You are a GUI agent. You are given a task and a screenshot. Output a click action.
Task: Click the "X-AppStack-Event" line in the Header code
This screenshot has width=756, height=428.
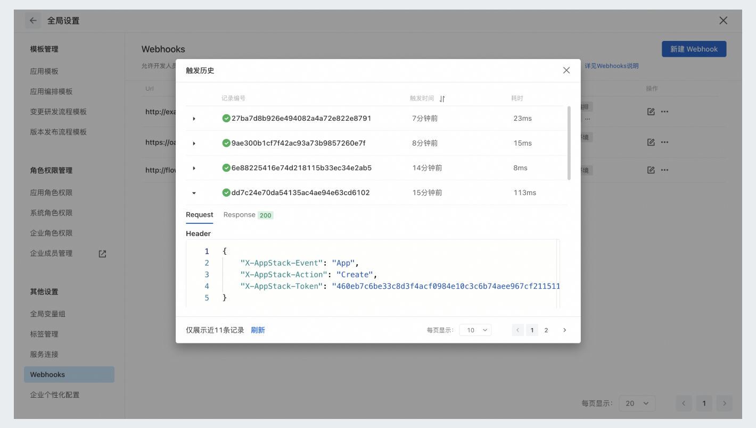[300, 263]
